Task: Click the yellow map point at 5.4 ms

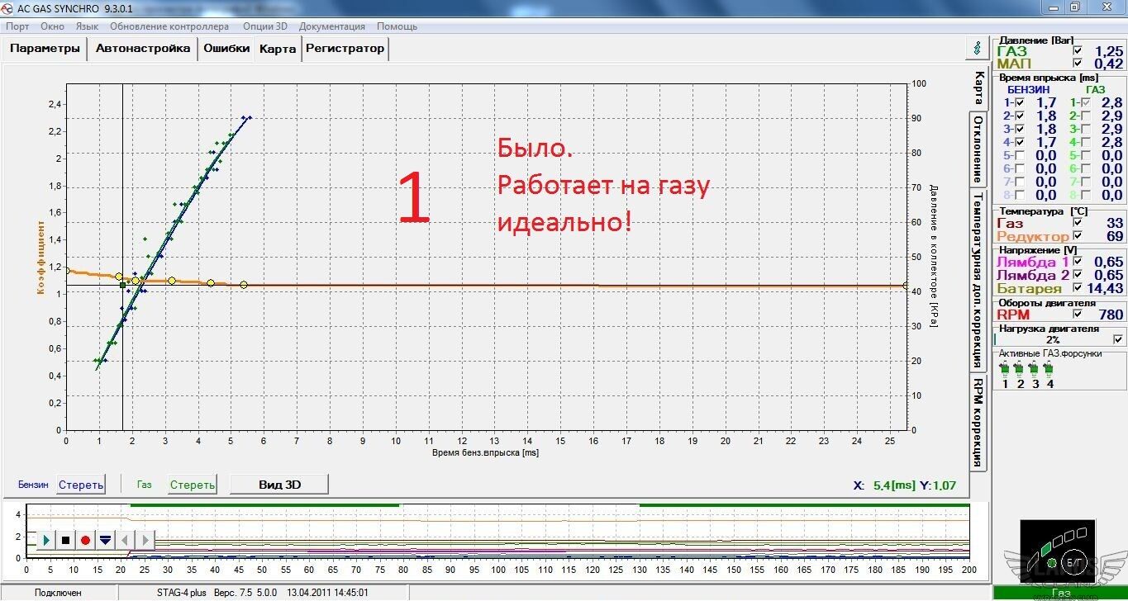Action: pyautogui.click(x=244, y=285)
